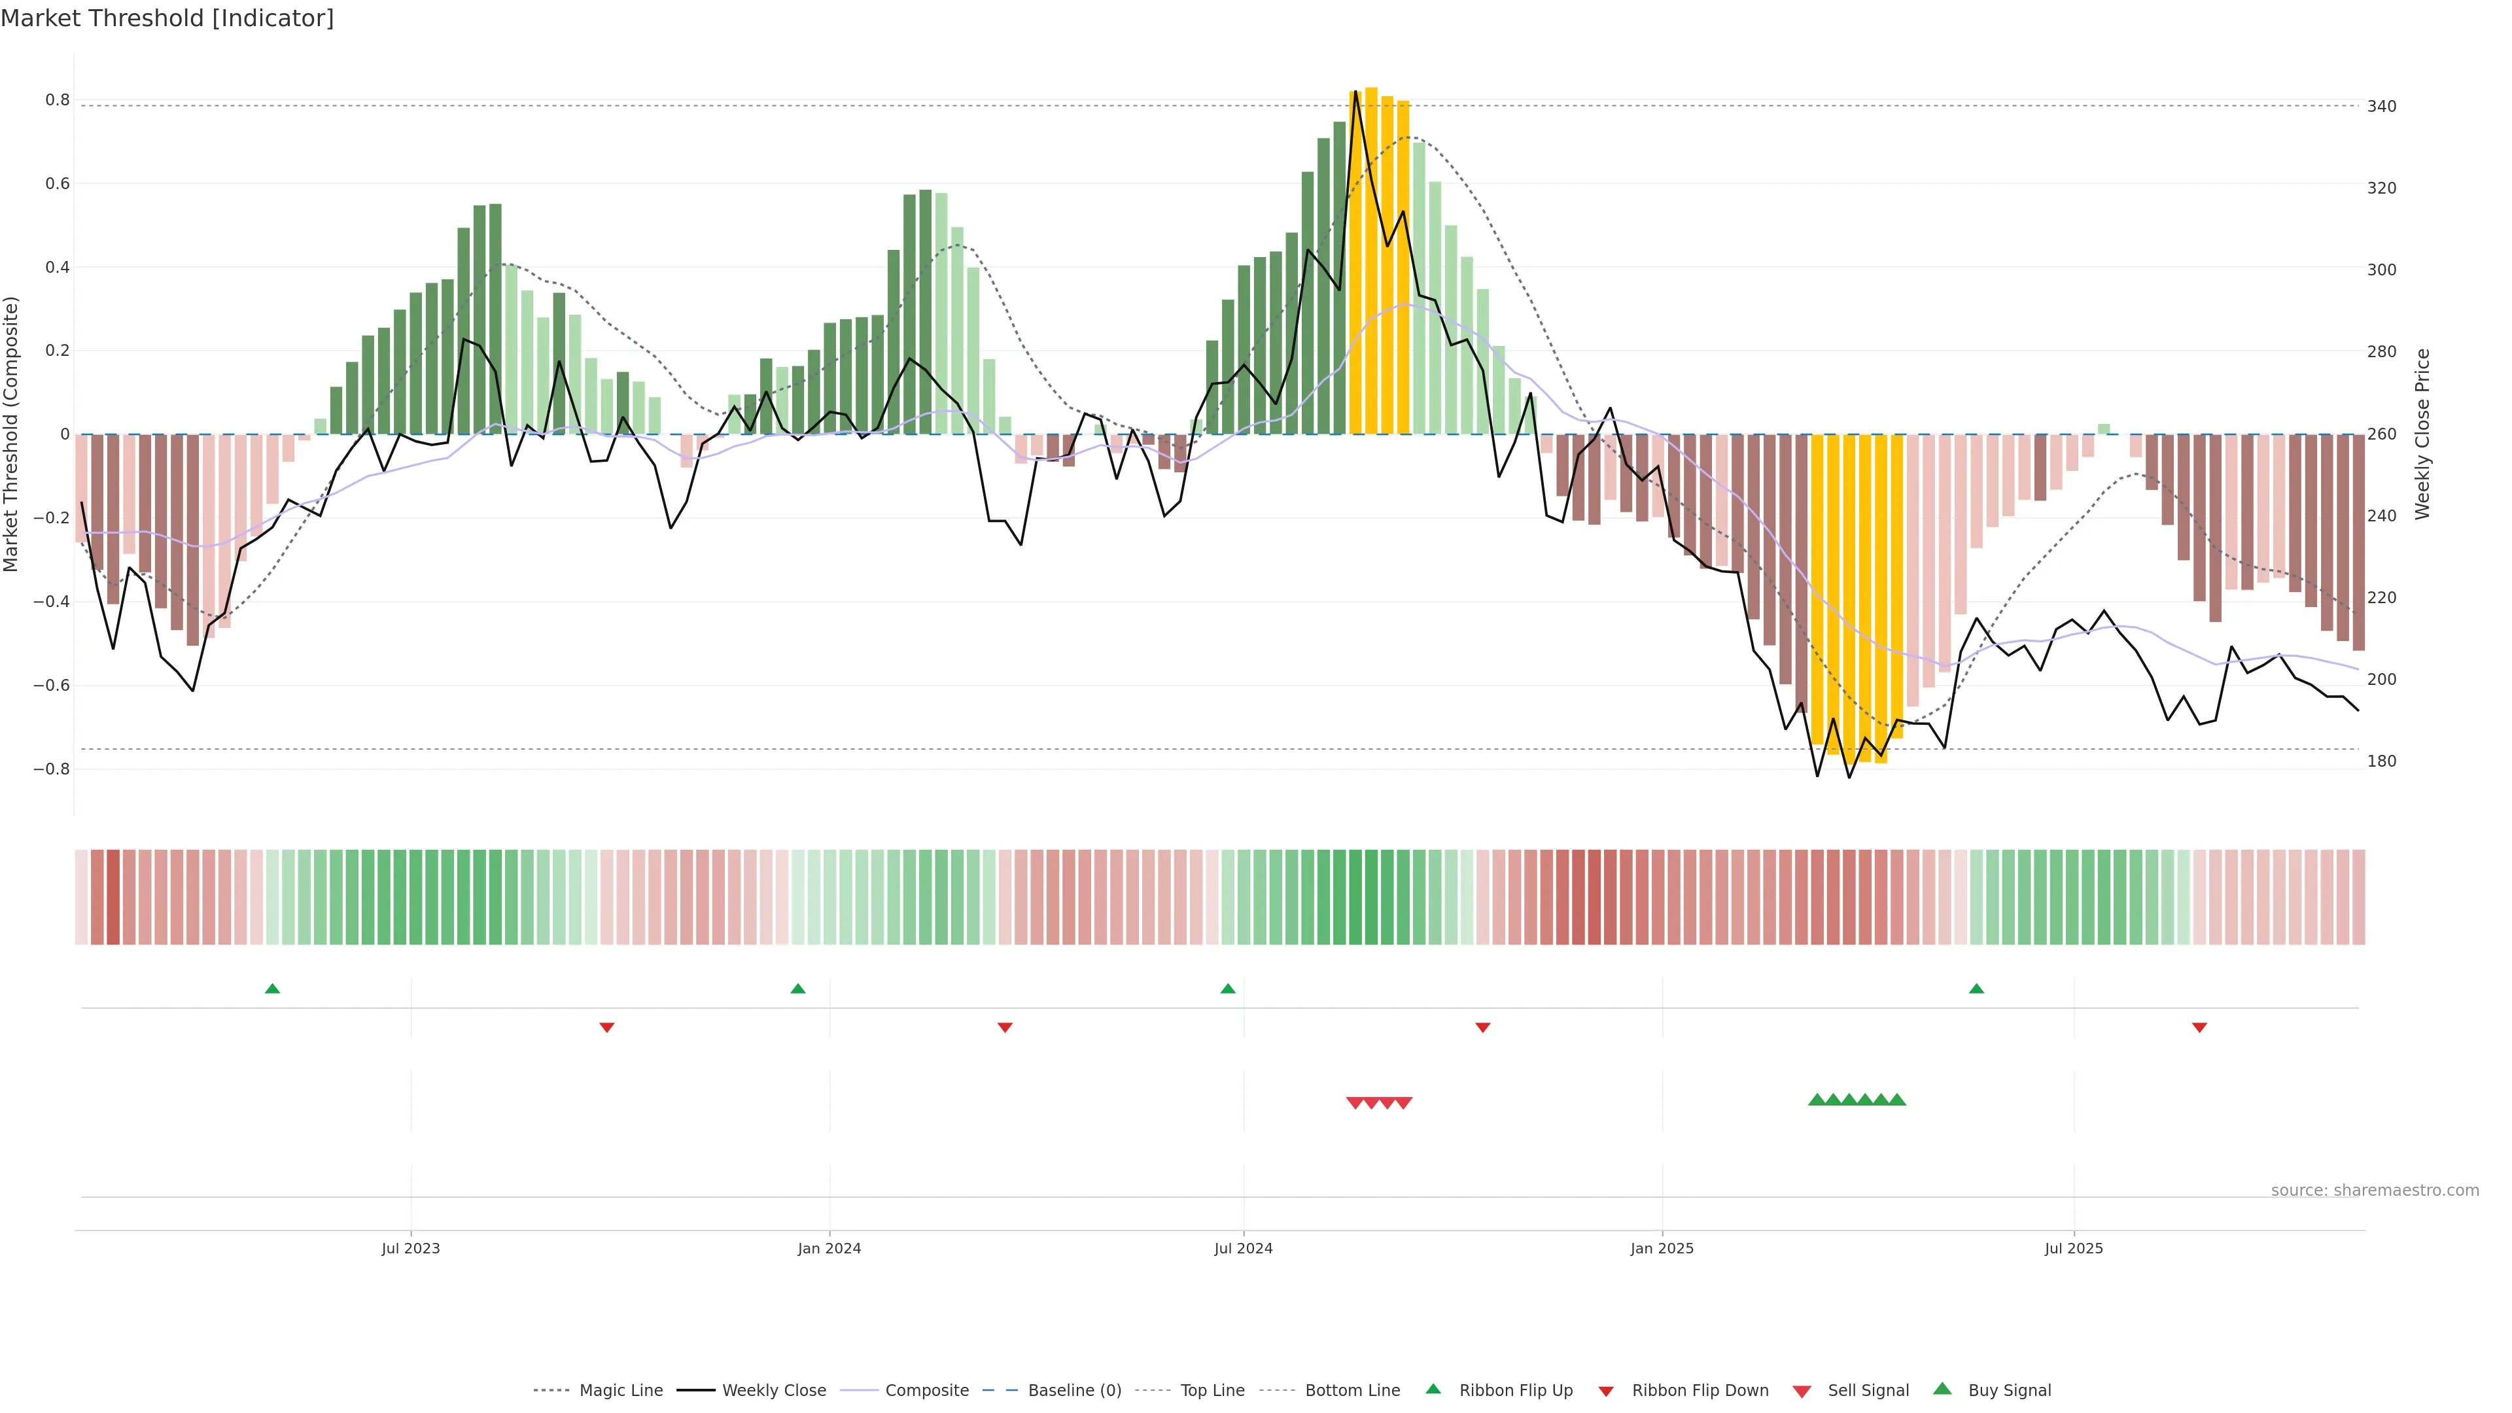Click the first green ribbon flip up marker
Image resolution: width=2512 pixels, height=1413 pixels.
272,989
